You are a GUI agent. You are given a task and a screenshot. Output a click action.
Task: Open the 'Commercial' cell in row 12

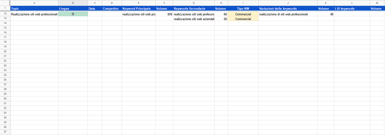click(243, 14)
